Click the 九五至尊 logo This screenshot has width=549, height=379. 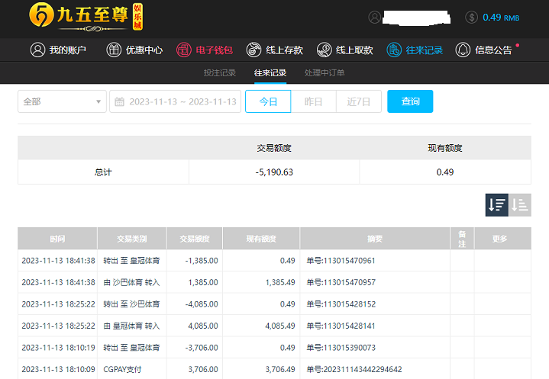pyautogui.click(x=85, y=17)
